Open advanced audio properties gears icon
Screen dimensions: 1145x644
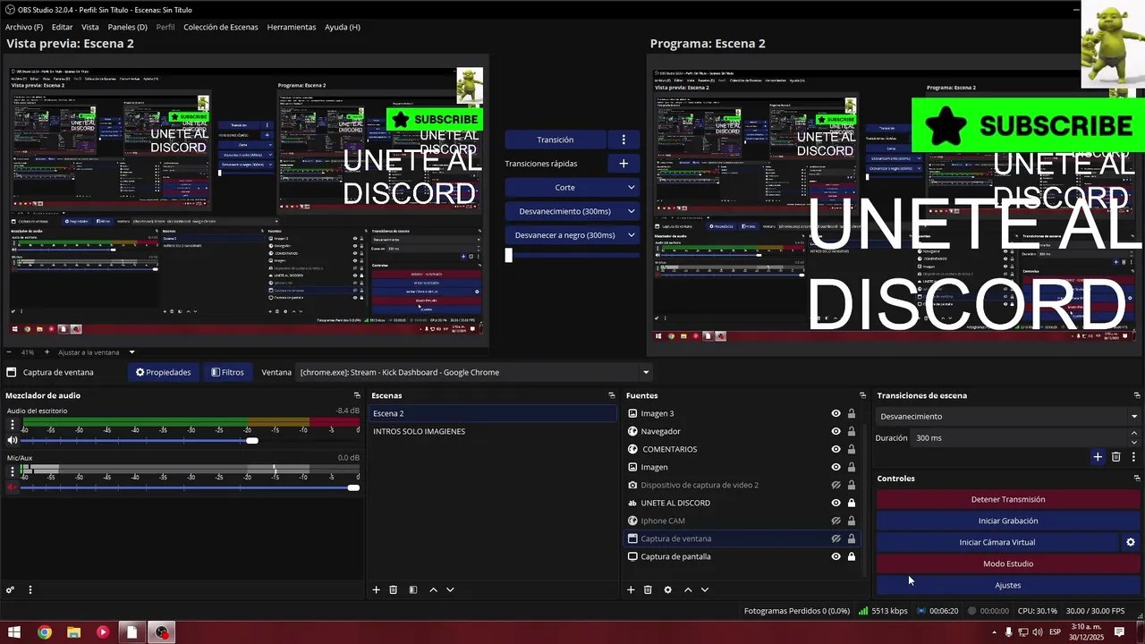click(x=11, y=589)
